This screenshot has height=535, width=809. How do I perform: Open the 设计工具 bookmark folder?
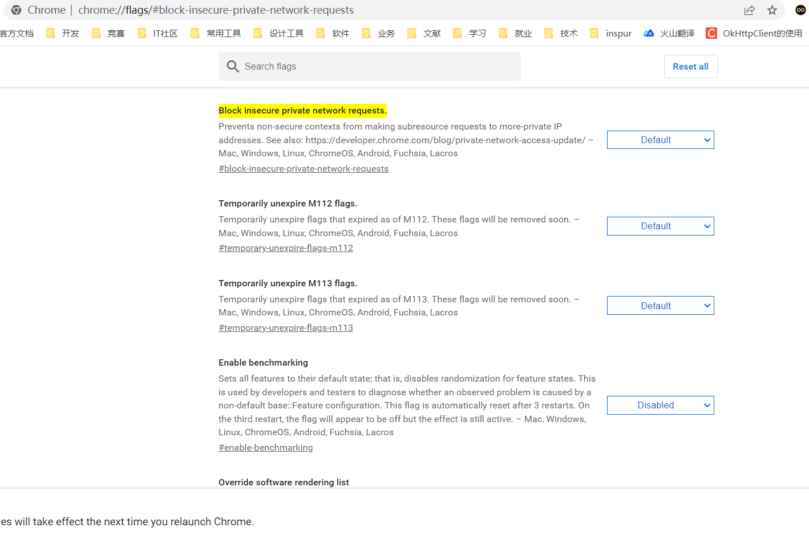tap(278, 33)
